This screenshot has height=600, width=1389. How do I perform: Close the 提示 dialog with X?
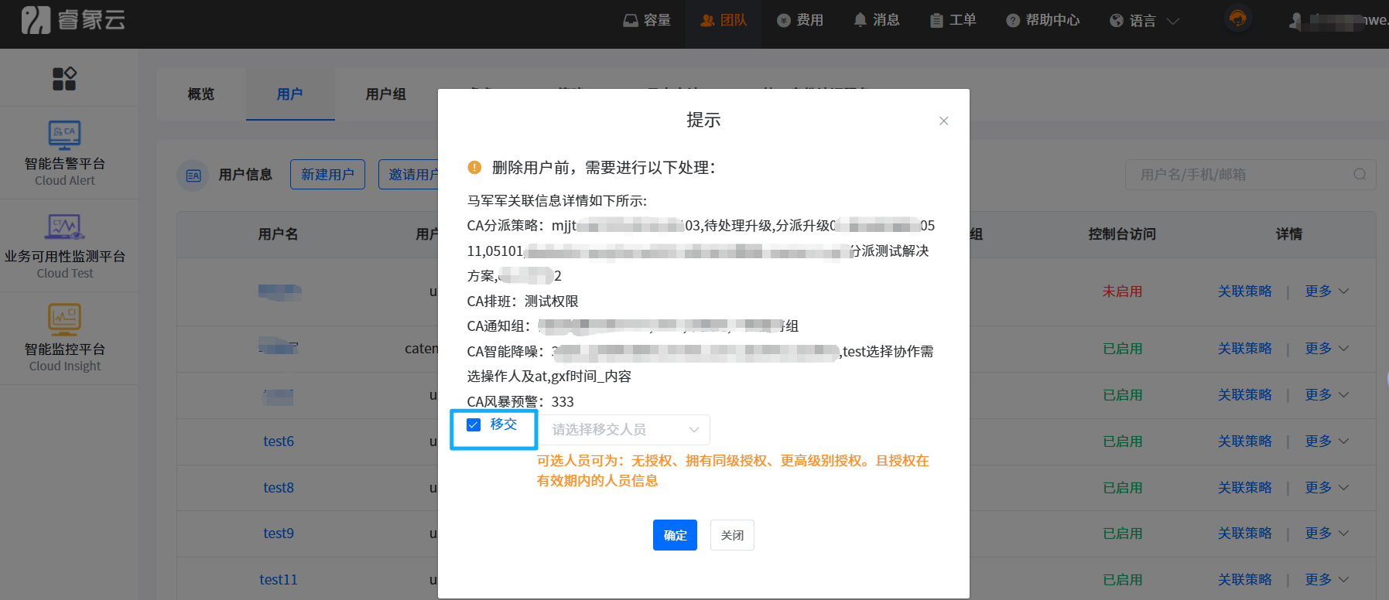click(x=943, y=121)
